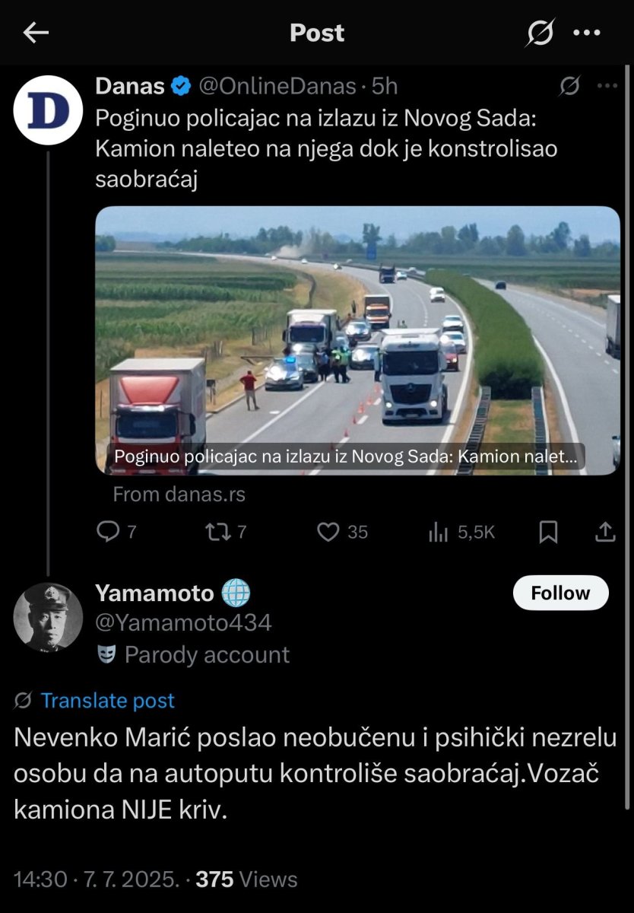Translate post to another language
Image resolution: width=634 pixels, height=913 pixels.
[x=107, y=701]
